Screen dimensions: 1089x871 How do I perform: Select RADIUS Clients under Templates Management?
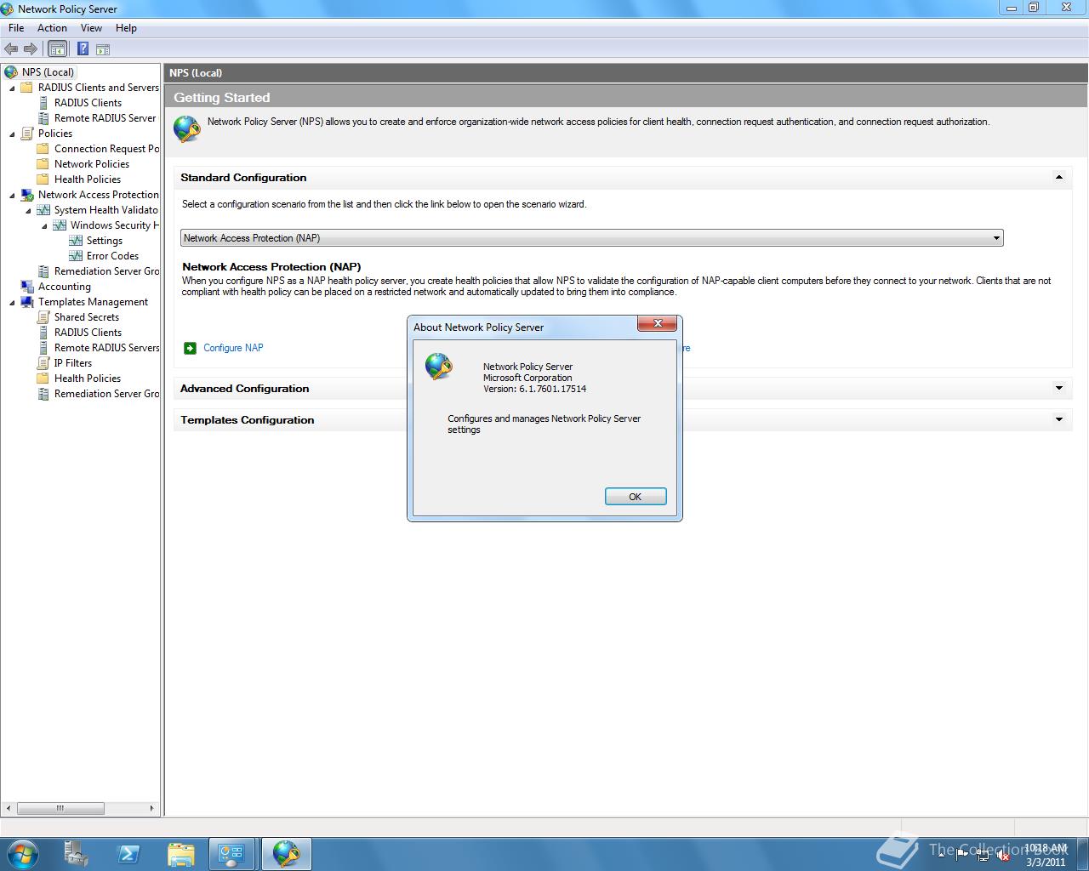pyautogui.click(x=88, y=333)
